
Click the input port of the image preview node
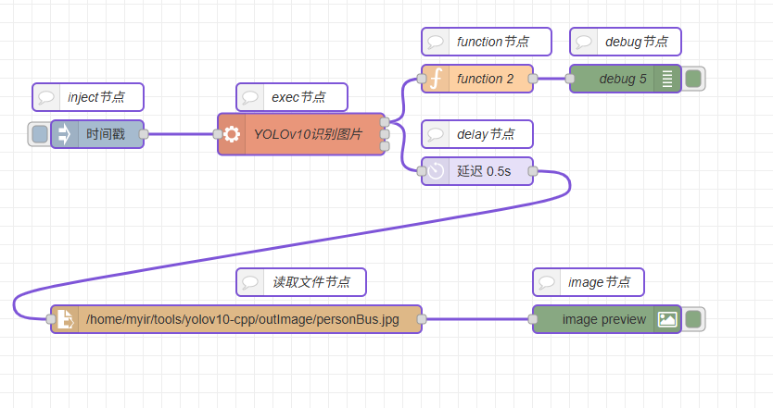(533, 319)
